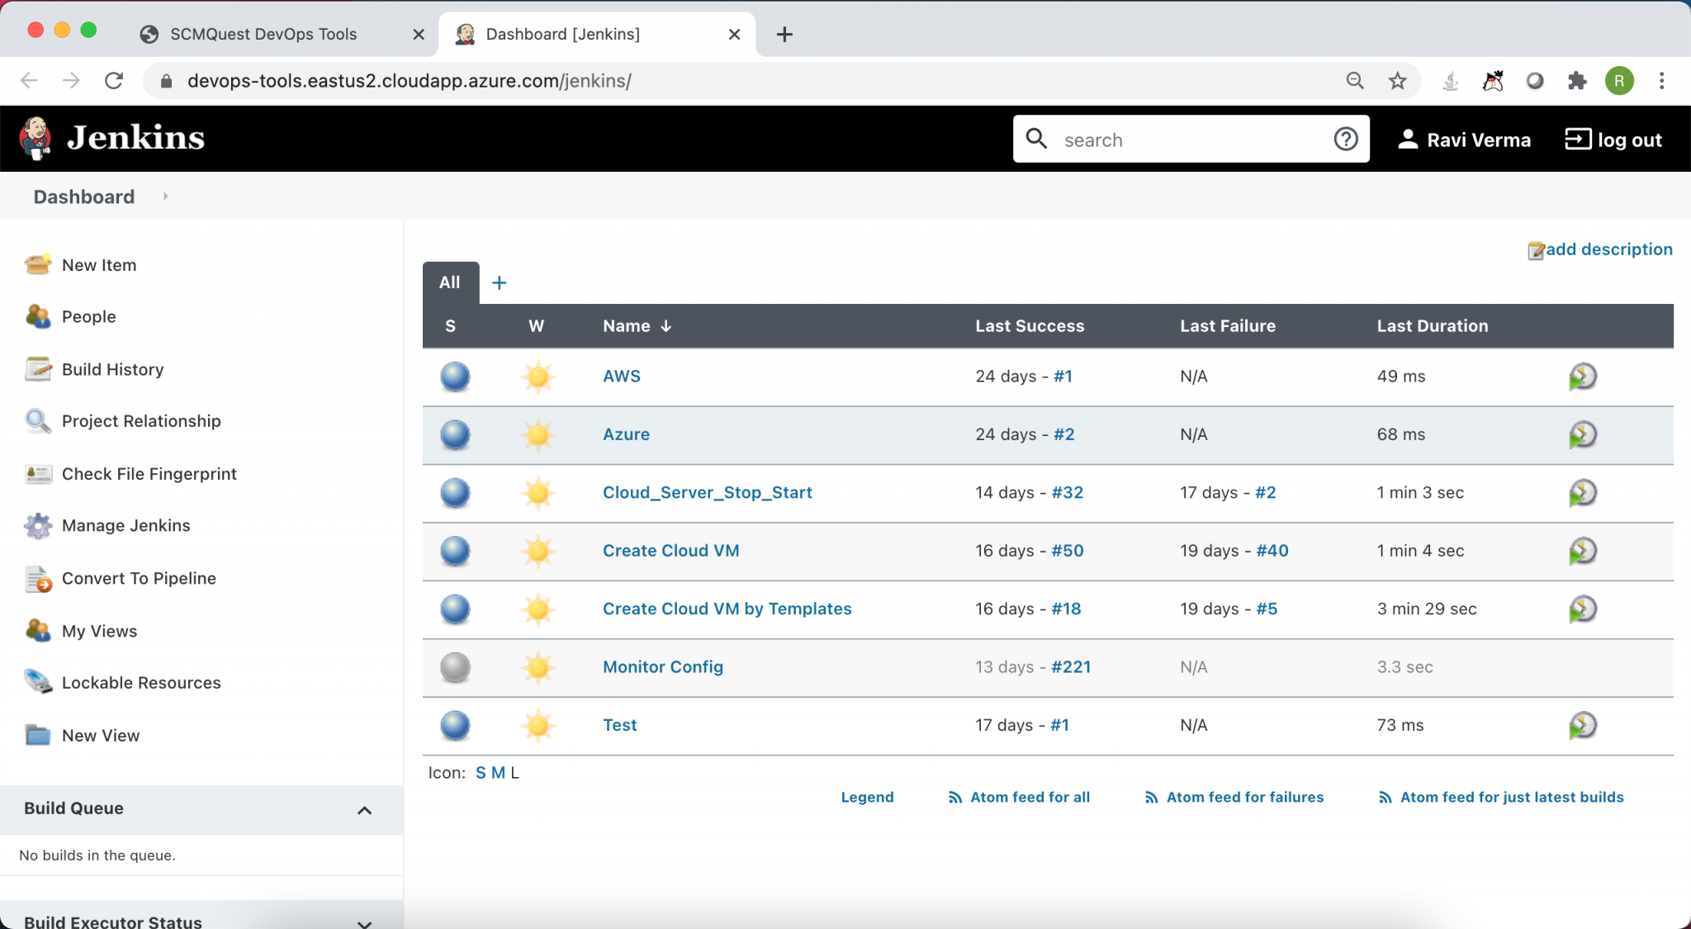Viewport: 1691px width, 929px height.
Task: Open Lockable Resources
Action: coord(140,682)
